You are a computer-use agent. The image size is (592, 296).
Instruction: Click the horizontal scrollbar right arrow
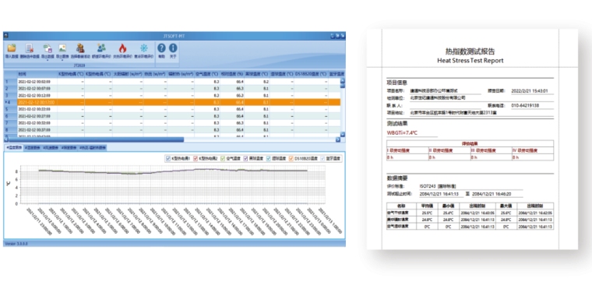click(x=338, y=139)
